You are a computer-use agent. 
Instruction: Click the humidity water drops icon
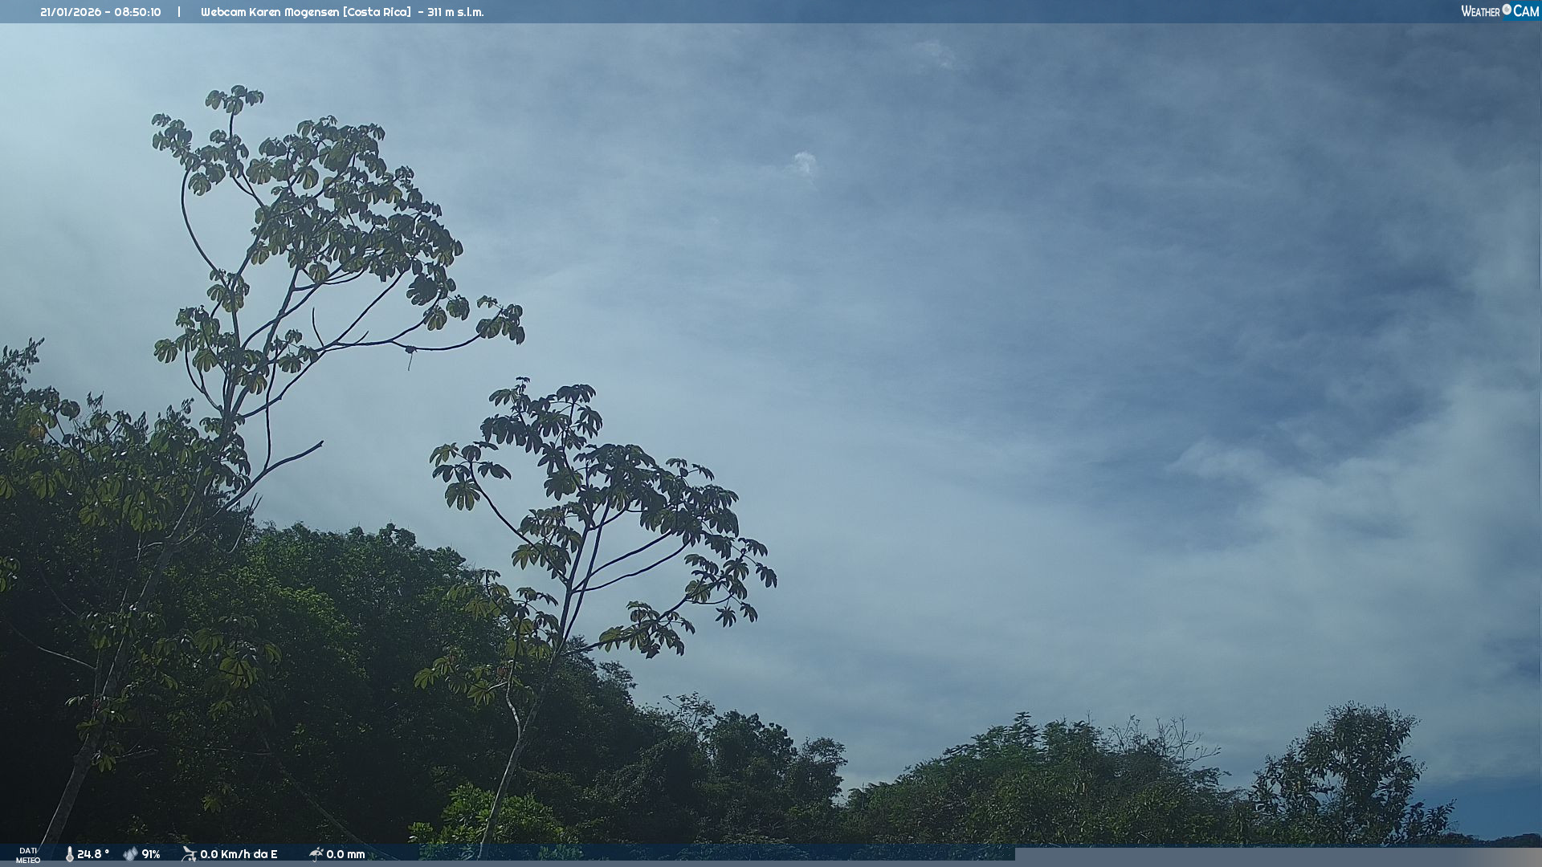tap(130, 854)
